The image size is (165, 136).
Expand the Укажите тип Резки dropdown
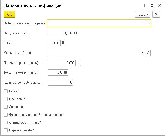tap(142, 53)
